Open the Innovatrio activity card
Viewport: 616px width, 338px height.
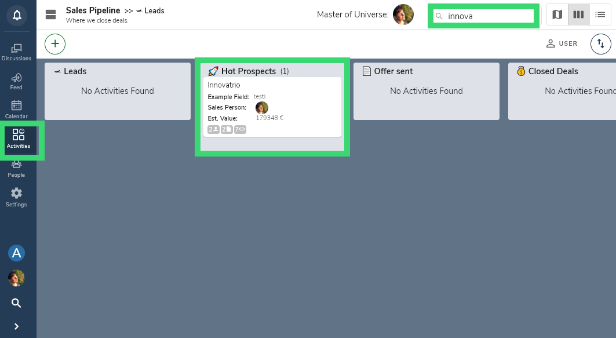coord(272,107)
